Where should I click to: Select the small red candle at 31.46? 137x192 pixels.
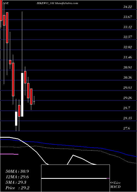tap(10, 62)
